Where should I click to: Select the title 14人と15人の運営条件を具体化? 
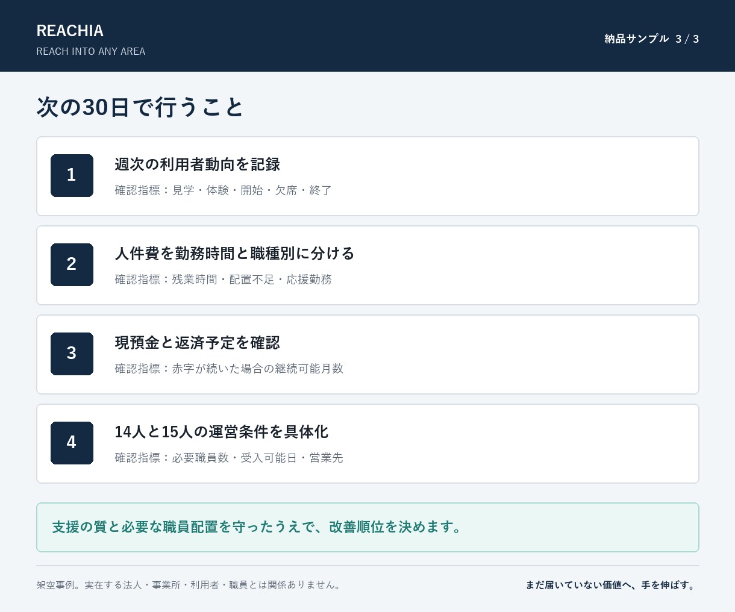click(x=222, y=432)
